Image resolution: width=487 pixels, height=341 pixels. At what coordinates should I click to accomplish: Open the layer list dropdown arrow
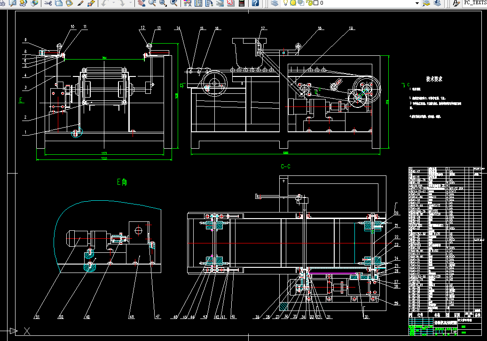tap(417, 3)
